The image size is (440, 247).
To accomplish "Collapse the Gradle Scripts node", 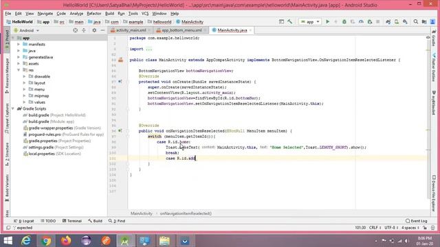I will coord(13,108).
